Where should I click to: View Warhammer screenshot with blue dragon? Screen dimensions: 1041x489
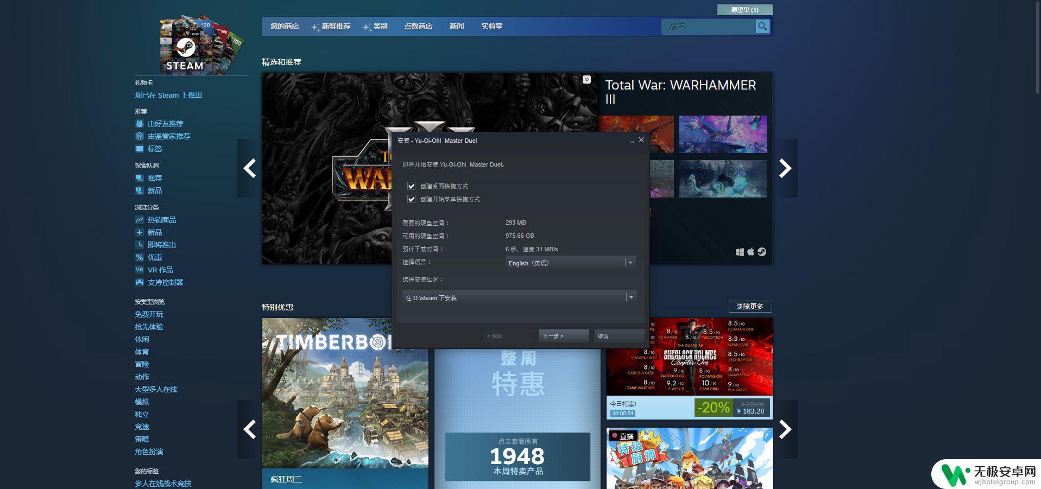pos(723,134)
